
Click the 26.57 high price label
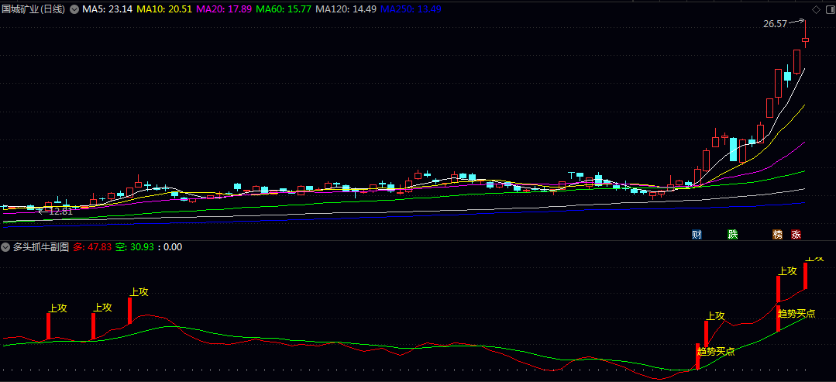coord(775,24)
